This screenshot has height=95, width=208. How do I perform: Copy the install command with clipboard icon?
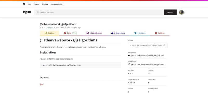tap(164, 45)
